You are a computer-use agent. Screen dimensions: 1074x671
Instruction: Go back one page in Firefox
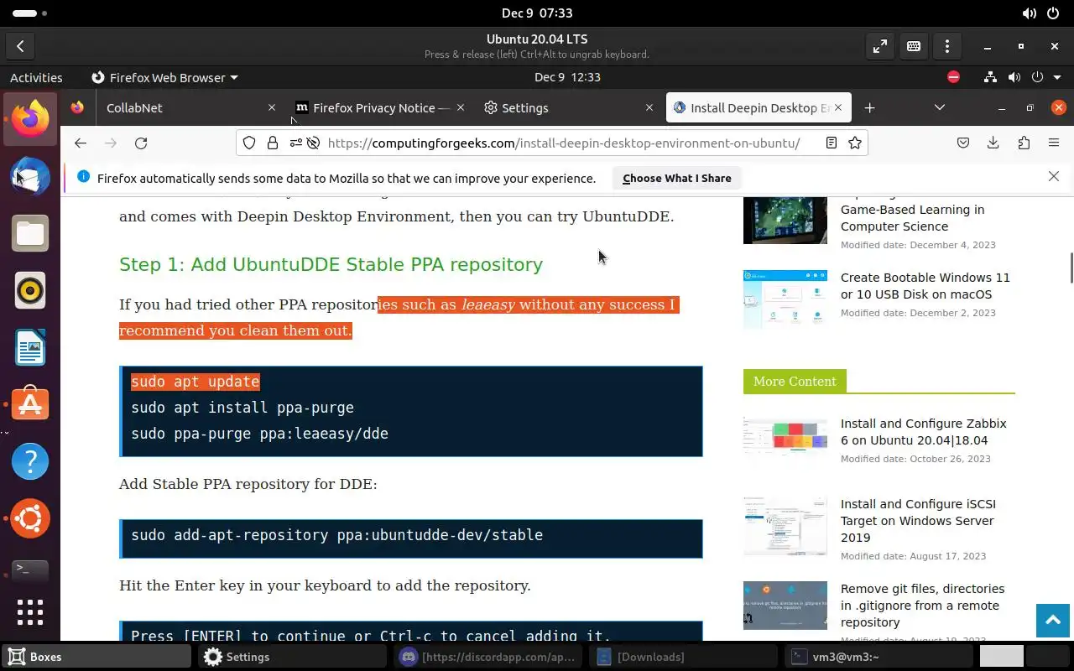tap(80, 143)
